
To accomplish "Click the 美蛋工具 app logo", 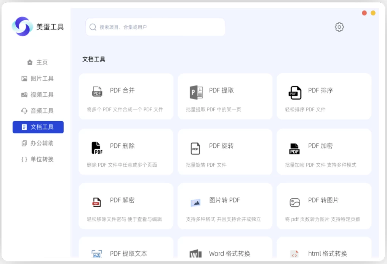I will 22,27.
